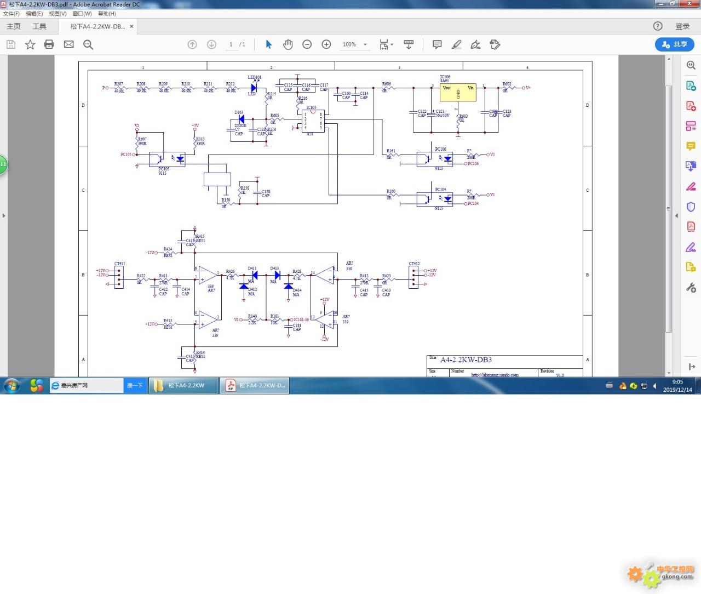Activate the hand pan tool
The height and width of the screenshot is (594, 701).
pos(288,44)
